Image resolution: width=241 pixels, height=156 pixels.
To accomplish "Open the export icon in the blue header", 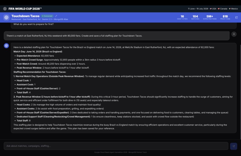I will [237, 18].
